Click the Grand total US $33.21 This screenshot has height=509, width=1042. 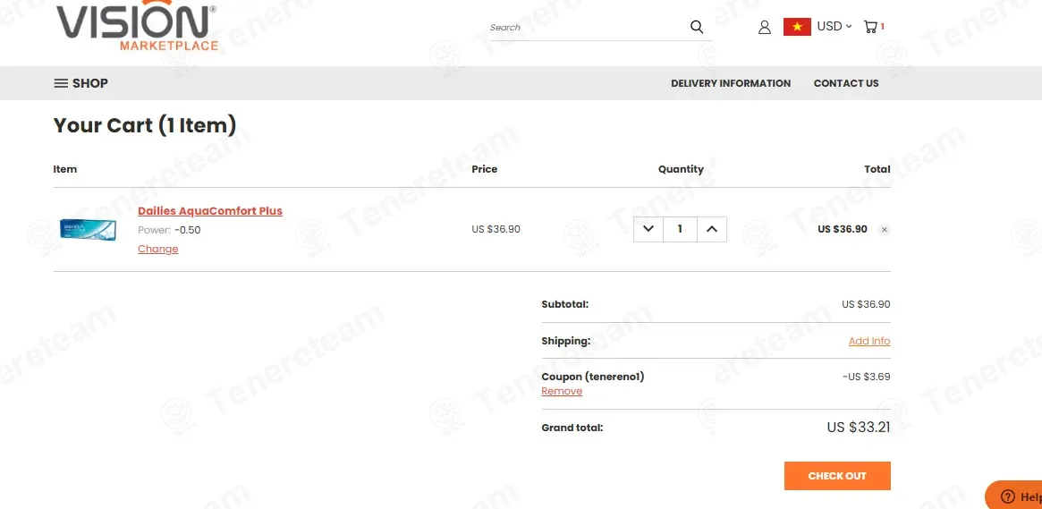[859, 428]
